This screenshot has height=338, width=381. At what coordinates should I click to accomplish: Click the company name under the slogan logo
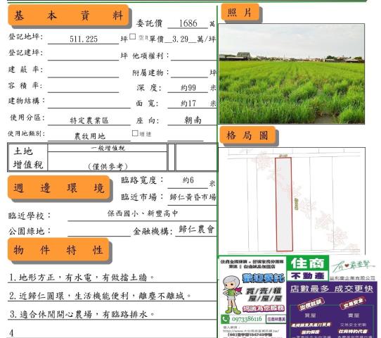tap(352, 278)
